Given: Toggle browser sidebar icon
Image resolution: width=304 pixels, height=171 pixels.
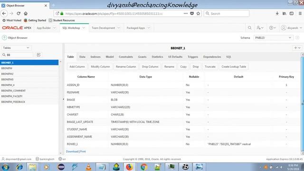Looking at the screenshot, I should click(291, 13).
